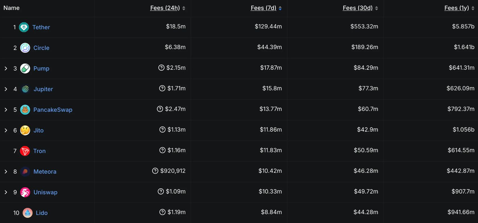Screen dimensions: 478x223
Task: Click the Lido droplet logo
Action: pyautogui.click(x=28, y=213)
